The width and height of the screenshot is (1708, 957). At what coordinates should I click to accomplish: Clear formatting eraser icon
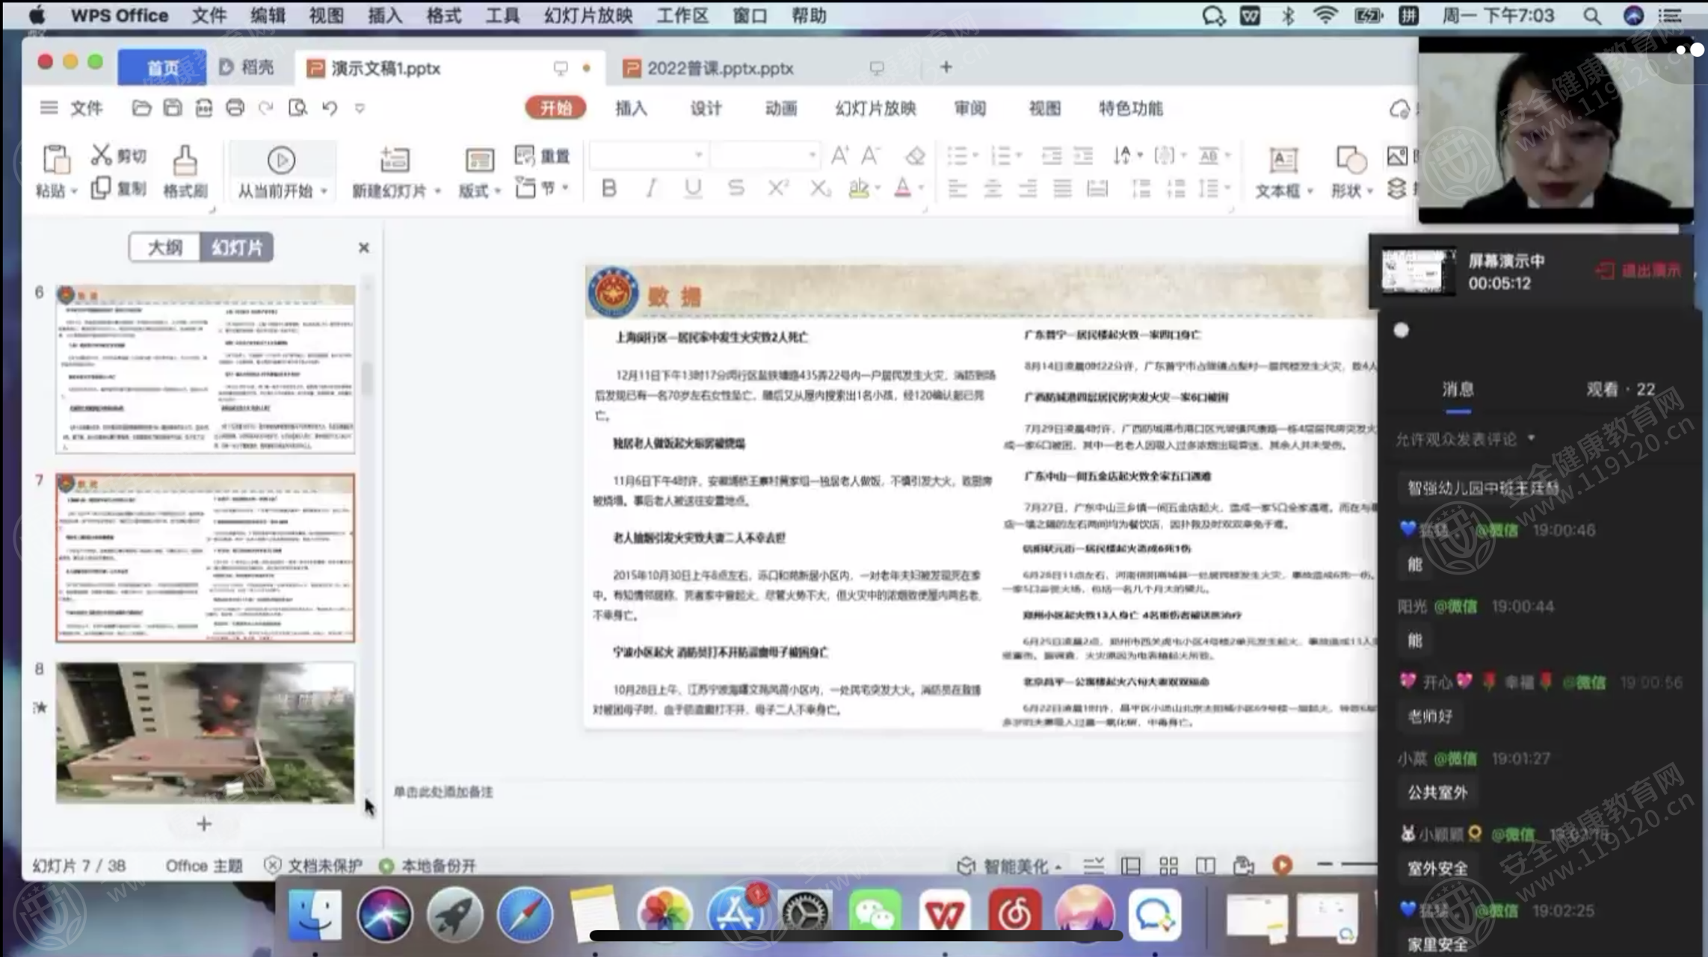915,155
